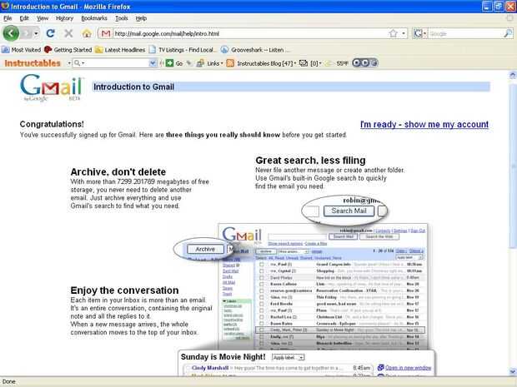The image size is (517, 387).
Task: Open the mail notifier [0] dropdown
Action: point(315,63)
